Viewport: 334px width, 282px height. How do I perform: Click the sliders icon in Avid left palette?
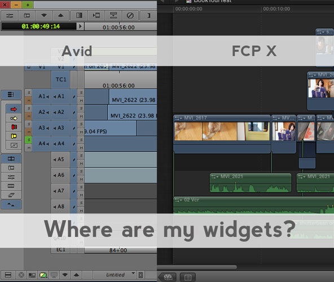[11, 177]
